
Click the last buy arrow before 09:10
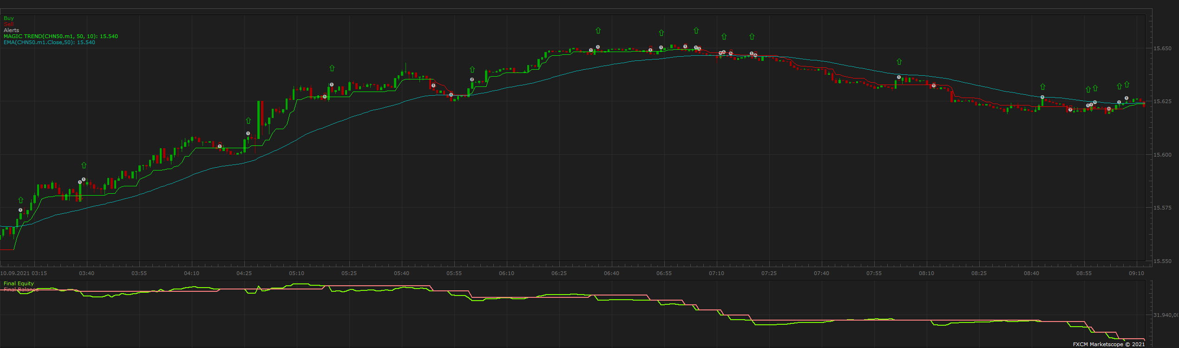click(x=1127, y=85)
